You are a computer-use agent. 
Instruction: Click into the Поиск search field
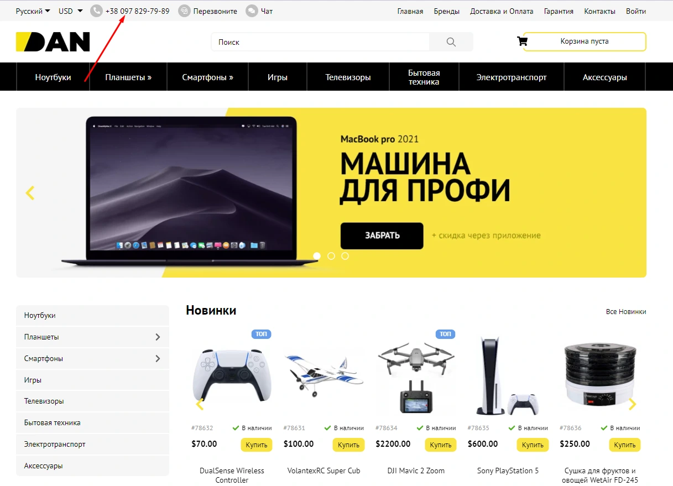[x=320, y=42]
